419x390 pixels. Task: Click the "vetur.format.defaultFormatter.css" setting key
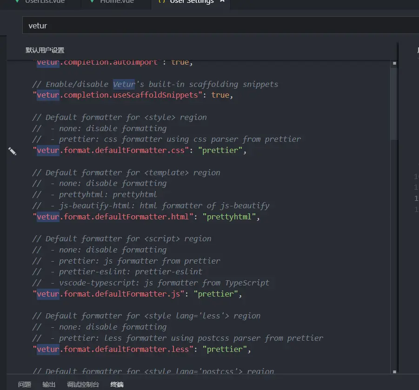pos(111,151)
